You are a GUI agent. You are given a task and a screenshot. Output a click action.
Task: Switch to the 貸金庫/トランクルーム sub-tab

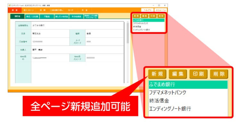tap(91, 17)
